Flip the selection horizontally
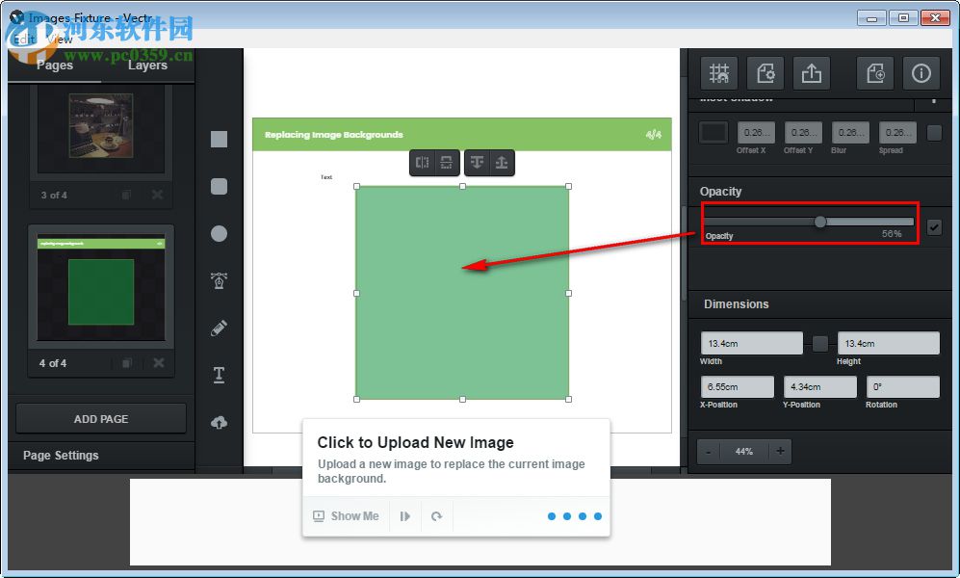This screenshot has width=960, height=578. click(x=422, y=162)
